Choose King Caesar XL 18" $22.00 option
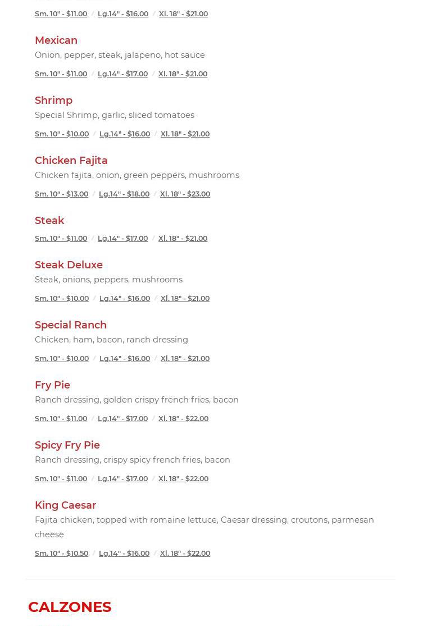 185,553
